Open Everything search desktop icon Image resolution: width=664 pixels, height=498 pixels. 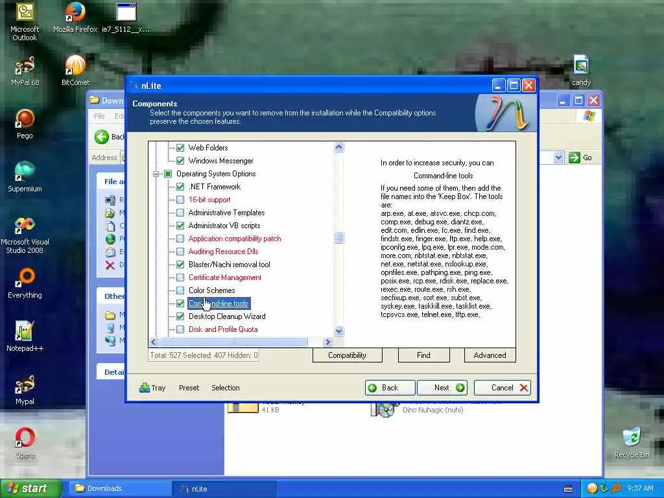(x=25, y=283)
